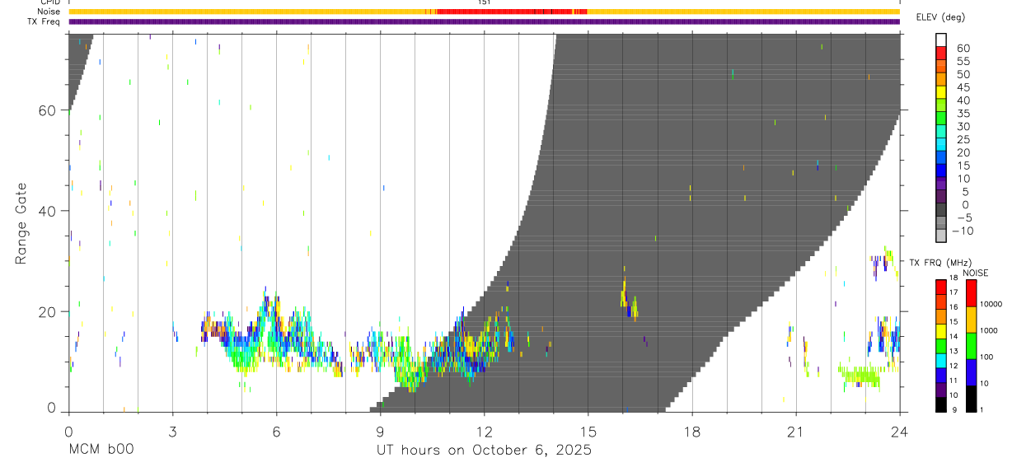Pick the ELEV color bar segment between 40 and 45

click(941, 93)
